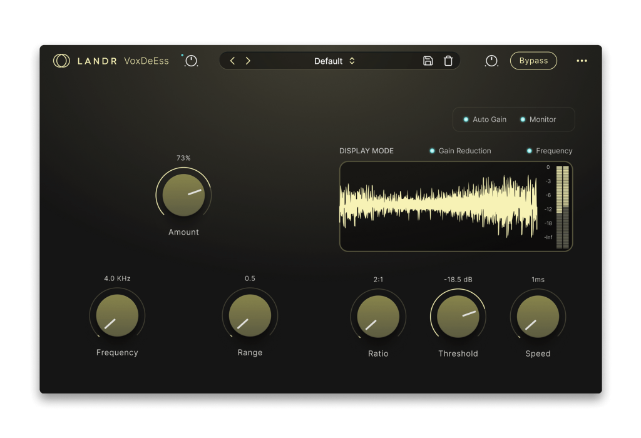This screenshot has width=641, height=438.
Task: Click the Threshold knob
Action: click(x=458, y=317)
